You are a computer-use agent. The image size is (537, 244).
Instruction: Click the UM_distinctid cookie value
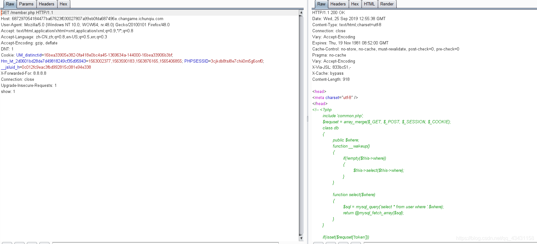(108, 55)
